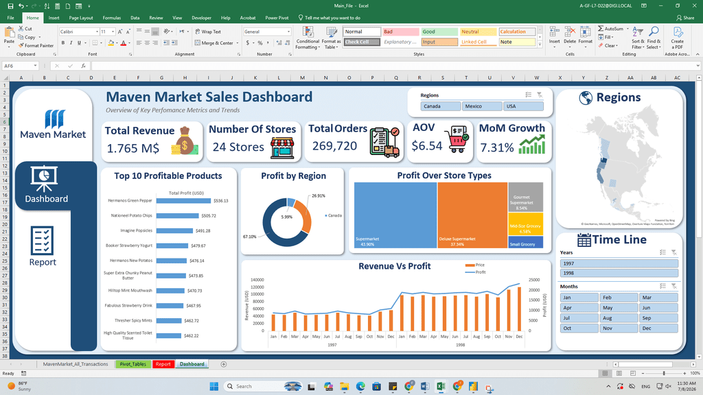Filter Regions slicer by Mexico
The height and width of the screenshot is (395, 703).
pyautogui.click(x=482, y=106)
